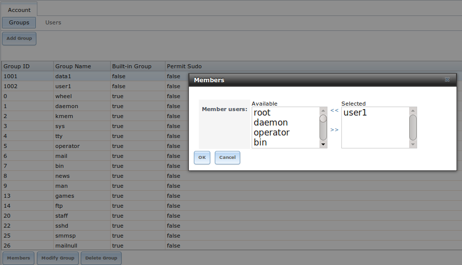462x265 pixels.
Task: Sort by Group Name column header
Action: coord(73,66)
